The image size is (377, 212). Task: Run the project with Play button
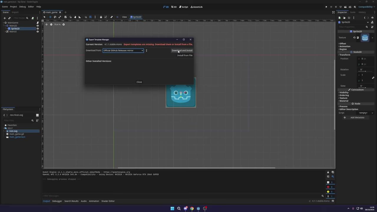tap(326, 7)
